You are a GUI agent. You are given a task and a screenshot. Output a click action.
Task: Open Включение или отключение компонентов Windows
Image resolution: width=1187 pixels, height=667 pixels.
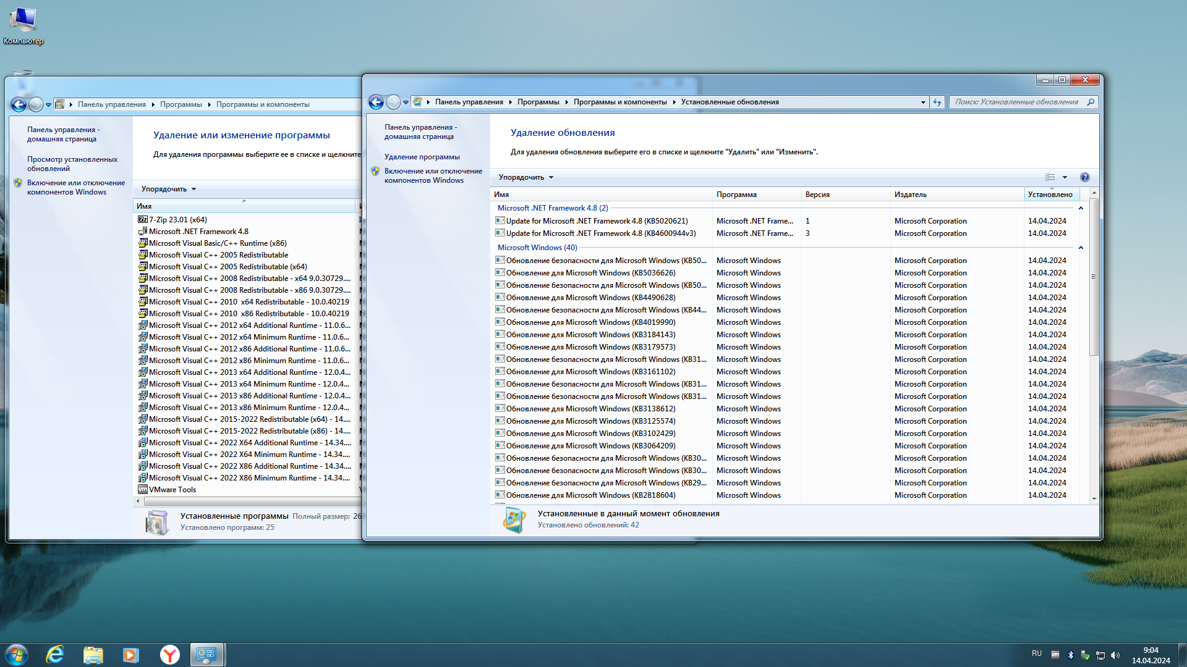pos(433,175)
